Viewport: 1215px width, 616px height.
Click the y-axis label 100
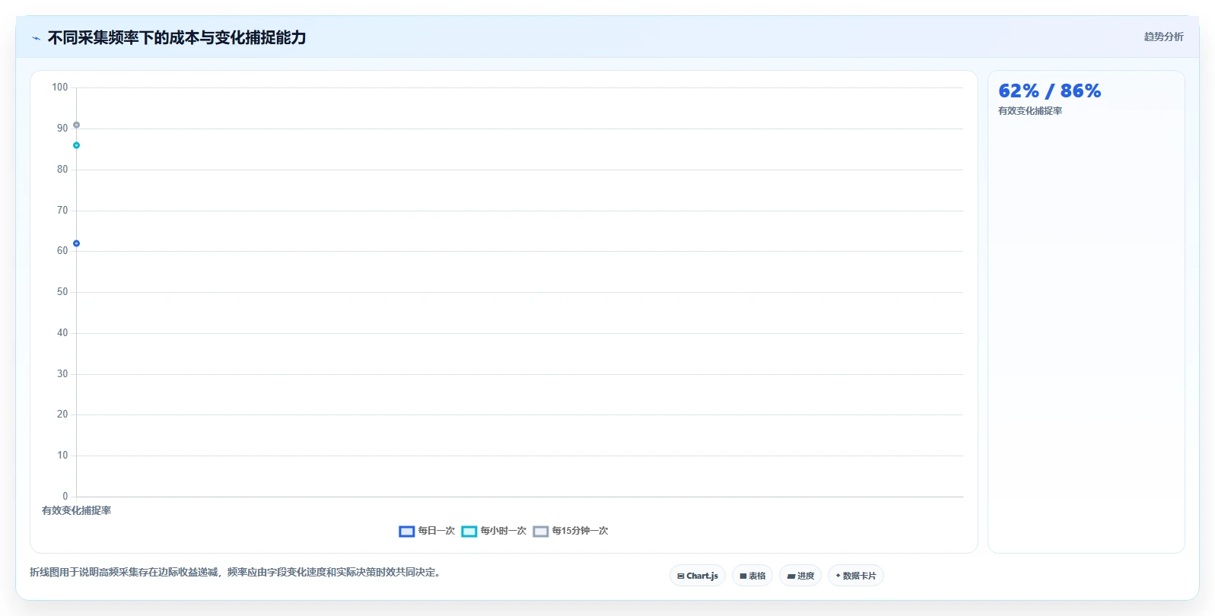(x=60, y=87)
